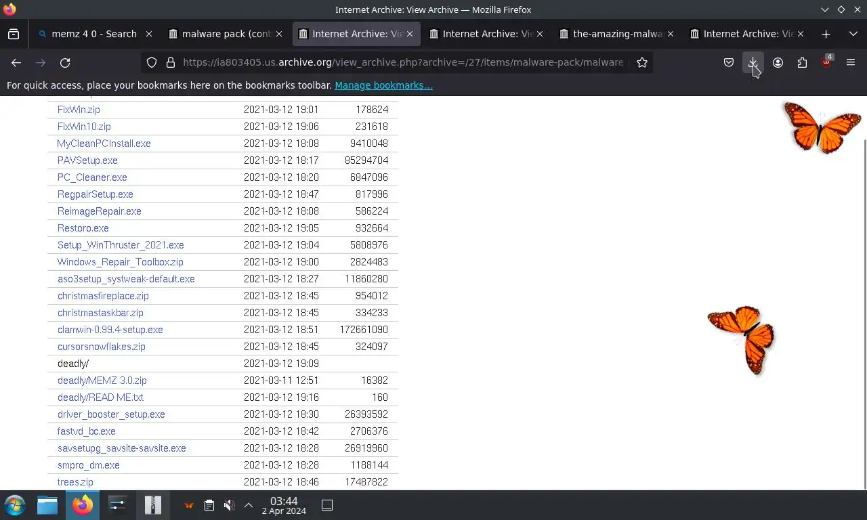Open the Firefox application menu
The width and height of the screenshot is (867, 520).
851,62
